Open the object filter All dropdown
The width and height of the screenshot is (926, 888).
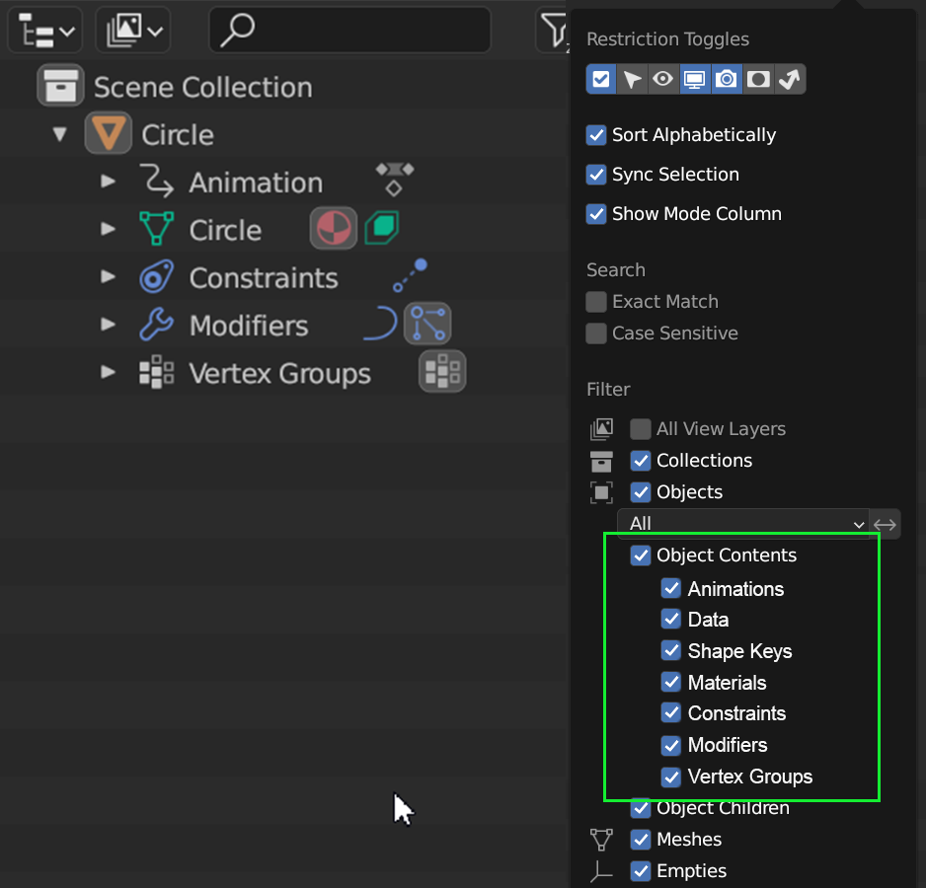pyautogui.click(x=743, y=524)
